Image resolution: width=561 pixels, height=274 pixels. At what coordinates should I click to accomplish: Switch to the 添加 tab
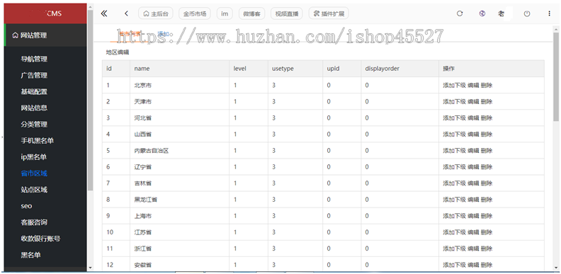click(x=163, y=34)
